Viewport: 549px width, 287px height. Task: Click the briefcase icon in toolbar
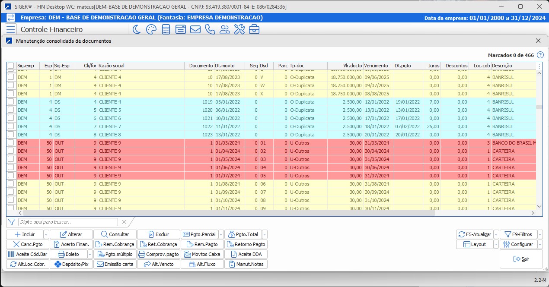point(254,29)
